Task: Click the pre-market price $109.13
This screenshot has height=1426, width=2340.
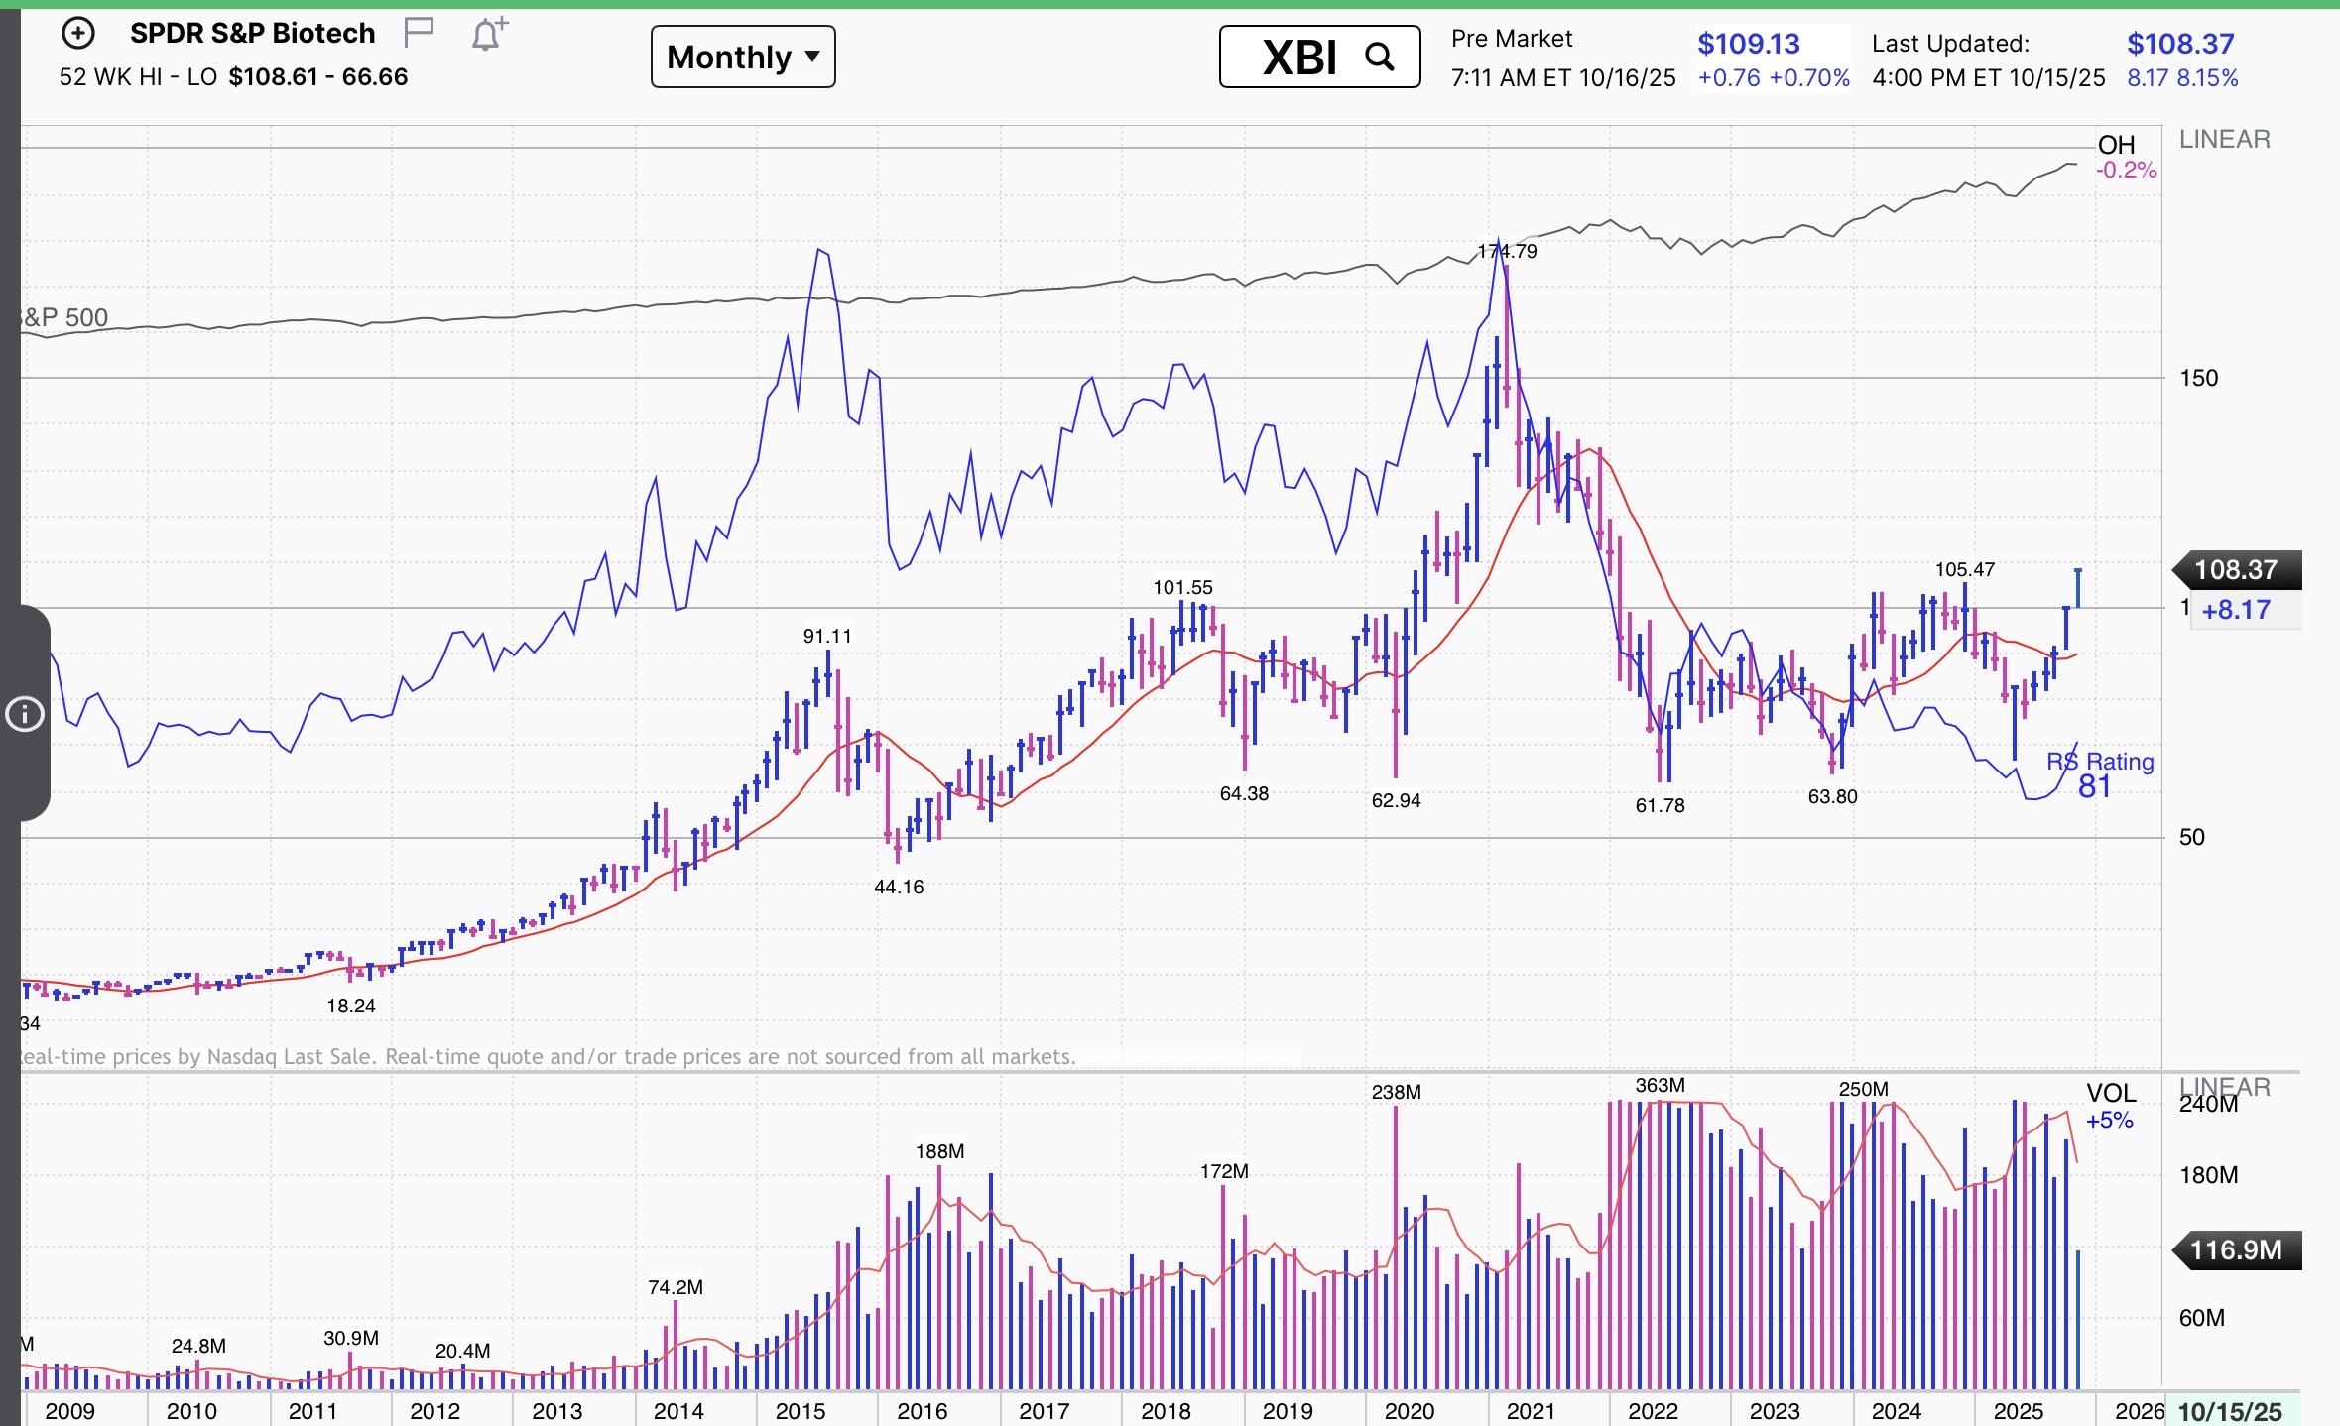Action: 1748,44
